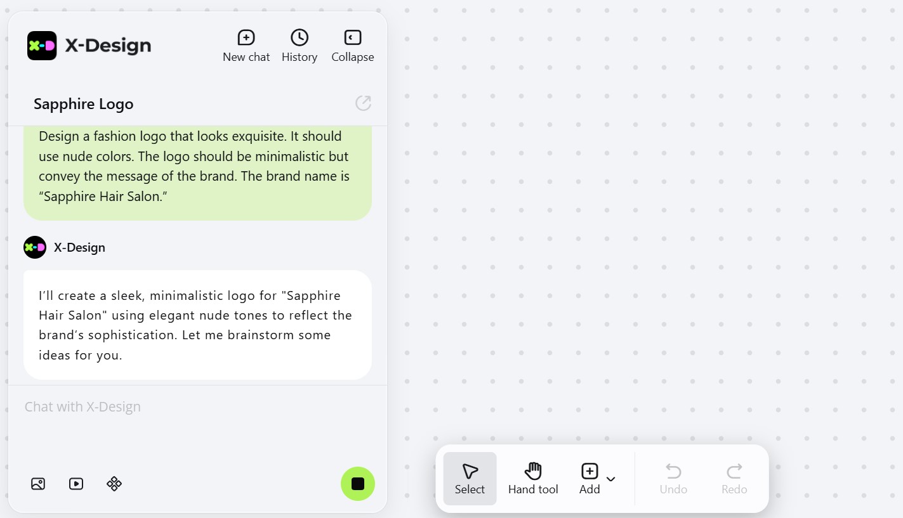This screenshot has height=518, width=903.
Task: Click the Redo button
Action: click(x=734, y=479)
